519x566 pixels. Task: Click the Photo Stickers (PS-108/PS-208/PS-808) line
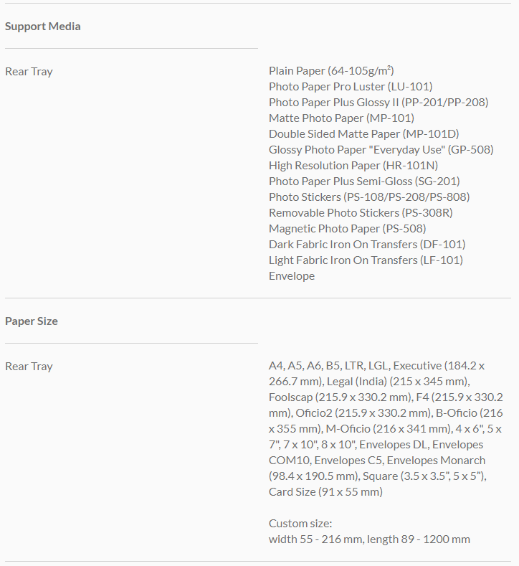369,197
